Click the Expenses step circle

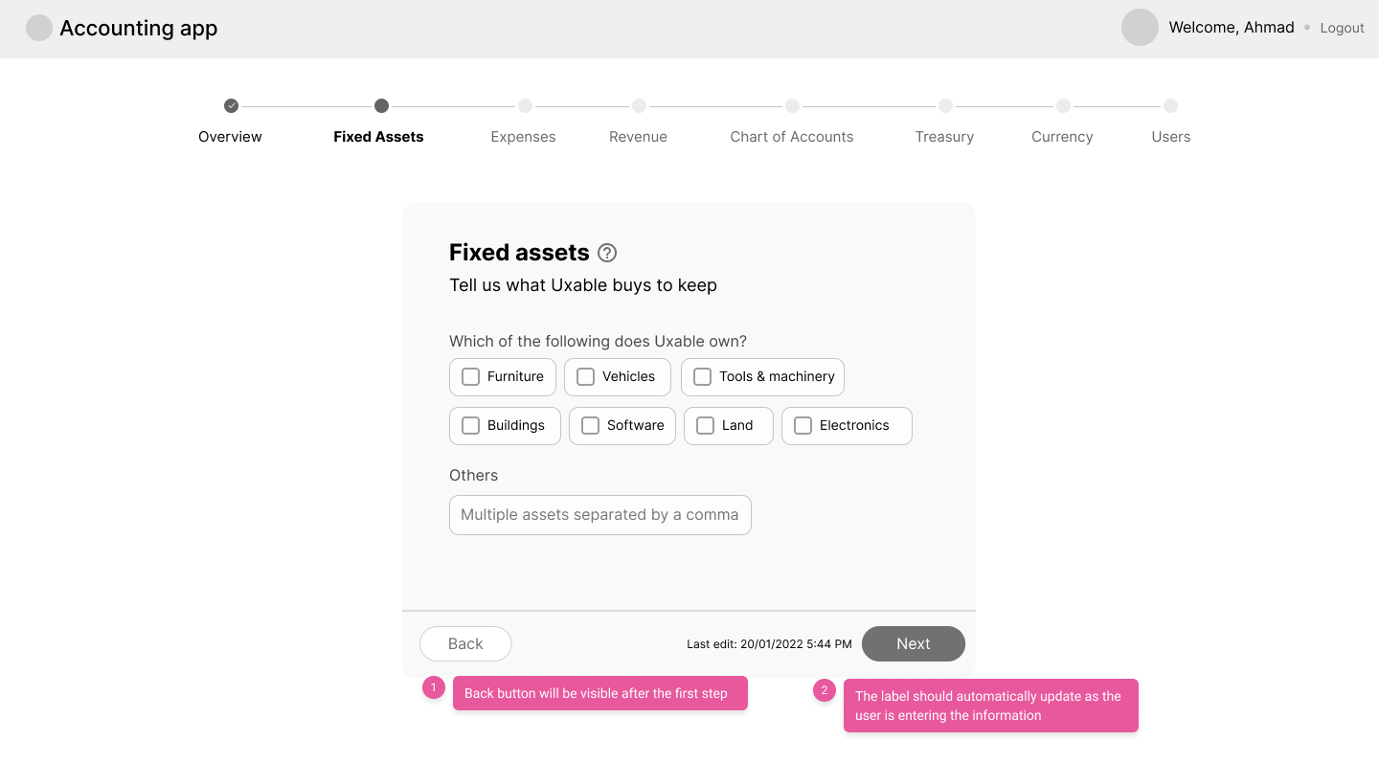(x=523, y=106)
